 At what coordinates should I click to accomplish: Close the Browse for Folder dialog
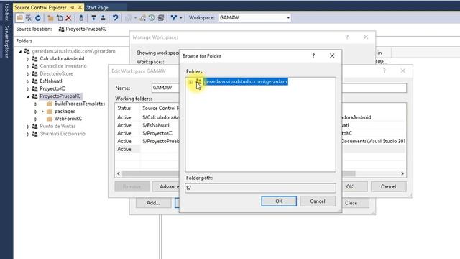(332, 55)
